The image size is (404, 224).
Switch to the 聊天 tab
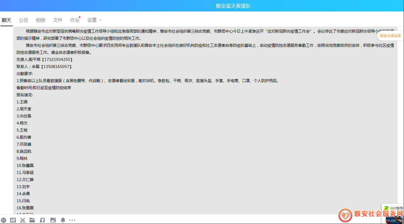click(x=6, y=20)
